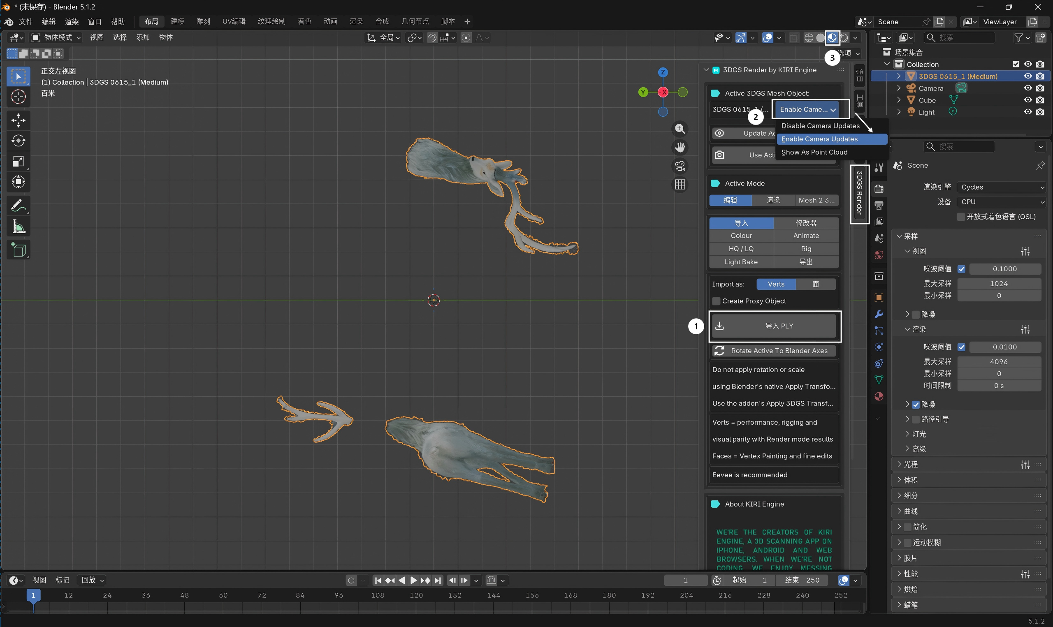Adjust the 时间限制 0 s field

click(x=999, y=386)
